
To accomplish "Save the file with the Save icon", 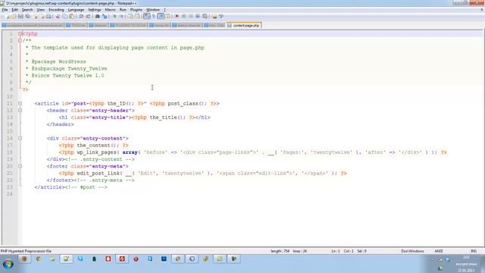I will pos(20,16).
